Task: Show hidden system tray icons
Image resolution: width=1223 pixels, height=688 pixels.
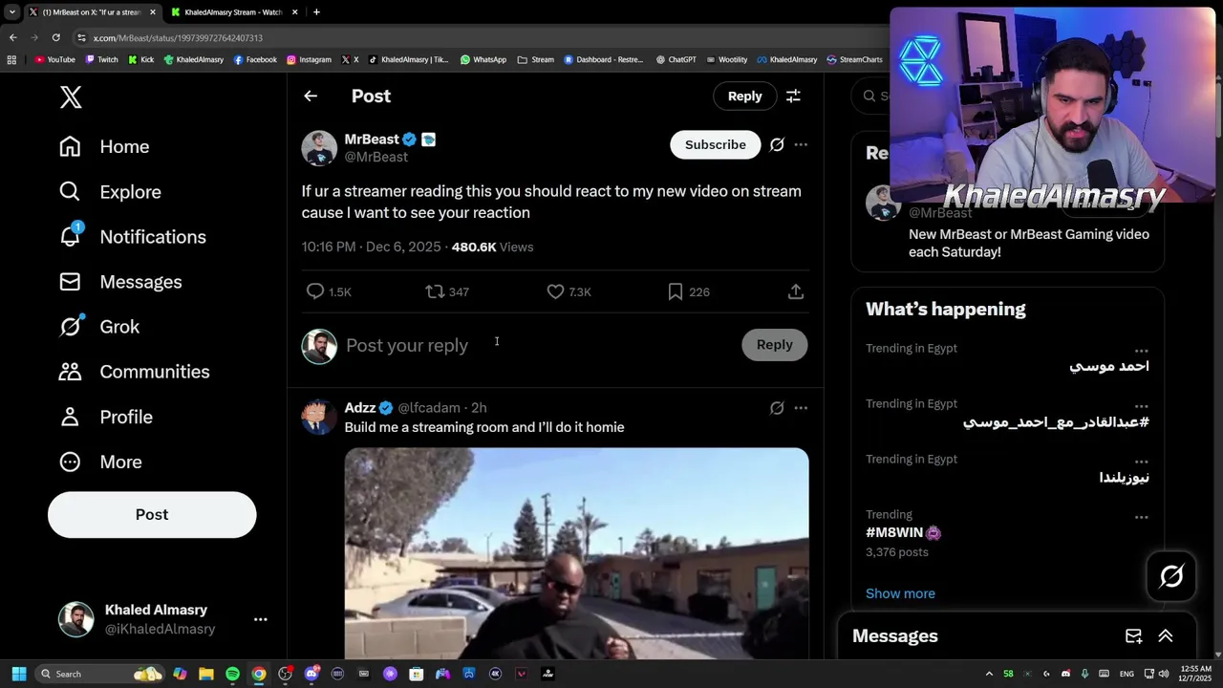Action: (989, 674)
